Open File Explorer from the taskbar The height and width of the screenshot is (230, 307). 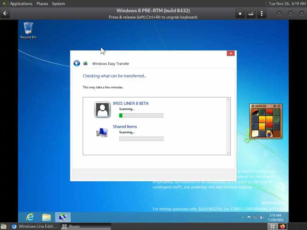pyautogui.click(x=46, y=217)
